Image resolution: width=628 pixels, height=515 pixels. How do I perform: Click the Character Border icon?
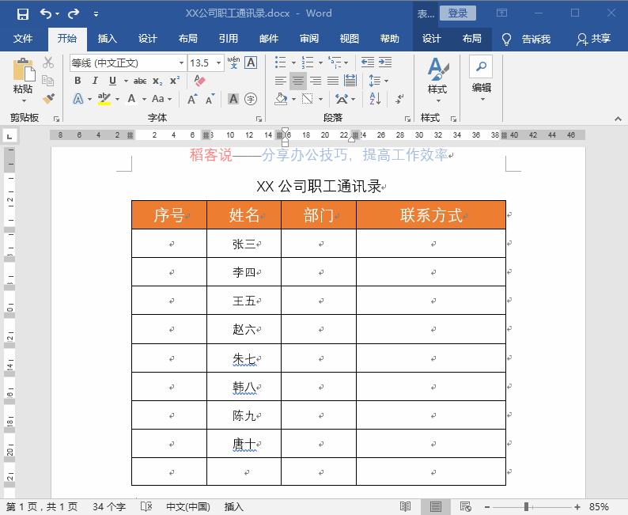pos(251,62)
